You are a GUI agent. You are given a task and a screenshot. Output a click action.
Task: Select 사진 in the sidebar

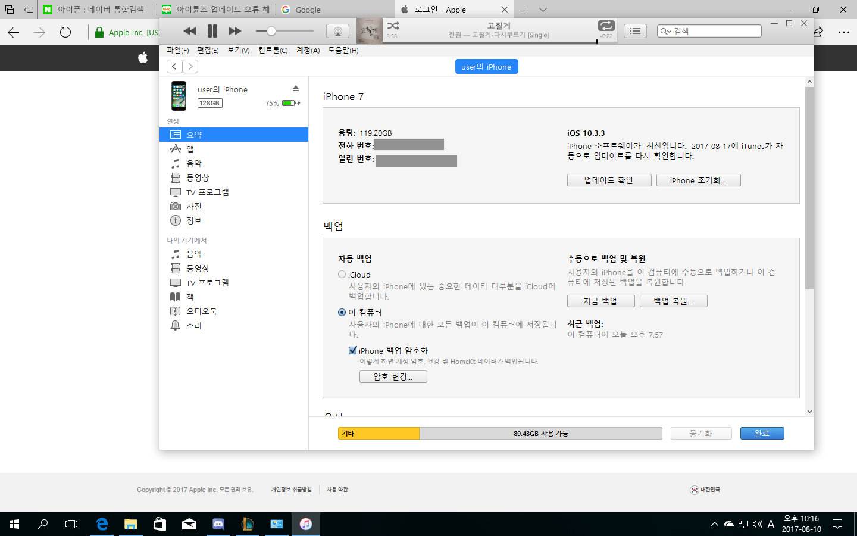pos(194,207)
